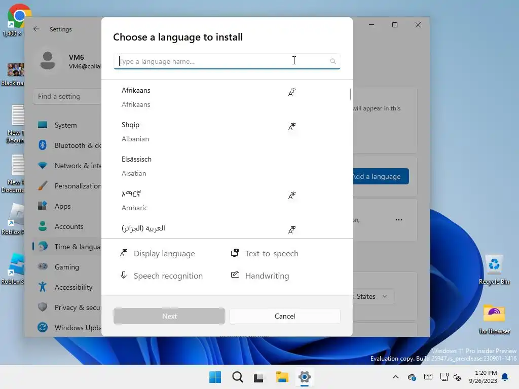Open the three-dot language options menu
The width and height of the screenshot is (519, 389).
(399, 220)
